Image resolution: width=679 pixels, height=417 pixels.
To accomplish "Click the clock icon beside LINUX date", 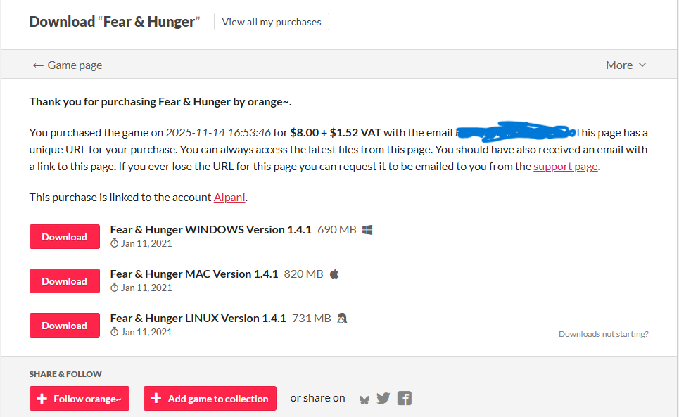I will (x=114, y=332).
